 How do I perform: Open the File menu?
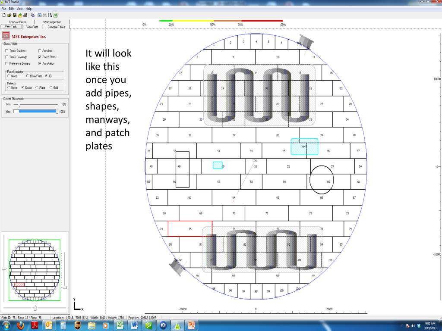3,9
